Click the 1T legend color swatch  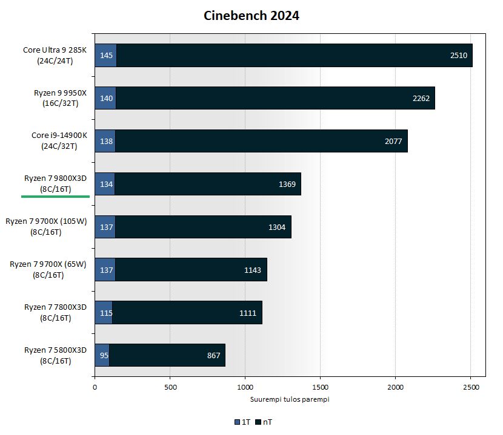pos(238,422)
